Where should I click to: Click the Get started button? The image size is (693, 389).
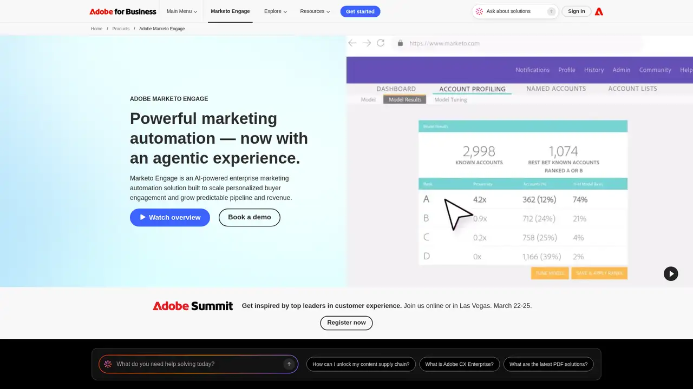coord(360,11)
